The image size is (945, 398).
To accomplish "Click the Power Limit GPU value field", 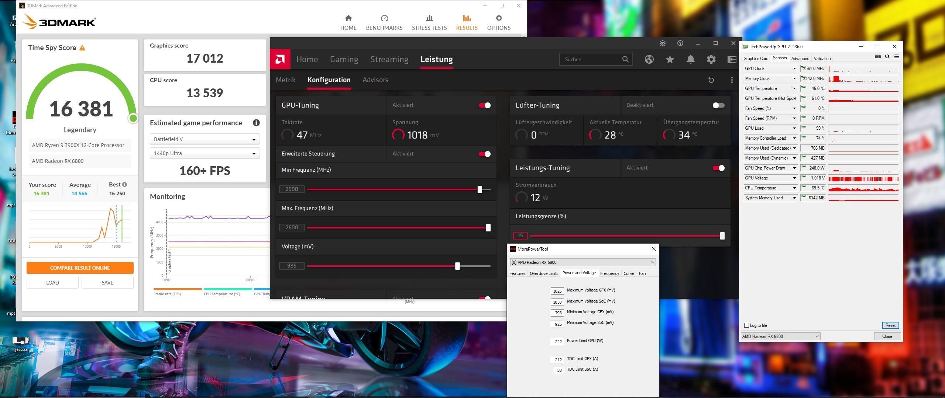I will (557, 342).
